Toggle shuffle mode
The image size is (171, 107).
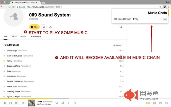tap(160, 103)
